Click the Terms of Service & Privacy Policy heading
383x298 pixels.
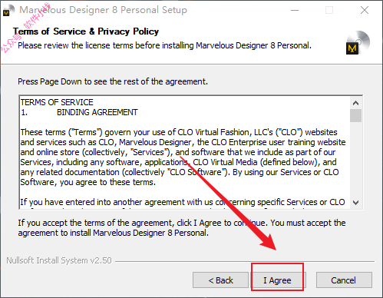(86, 31)
